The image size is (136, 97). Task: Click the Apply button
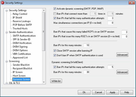(x=112, y=92)
